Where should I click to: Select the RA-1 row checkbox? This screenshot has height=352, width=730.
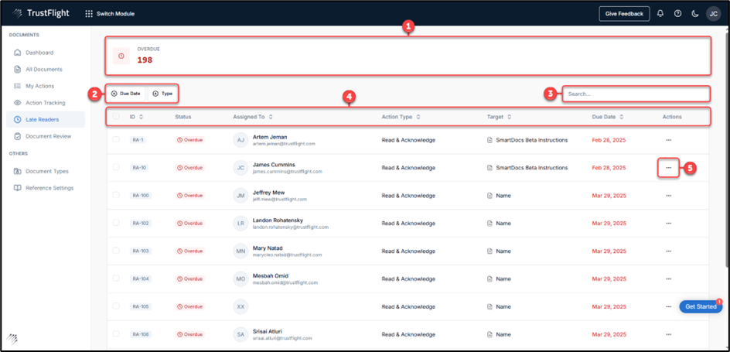[x=116, y=140]
